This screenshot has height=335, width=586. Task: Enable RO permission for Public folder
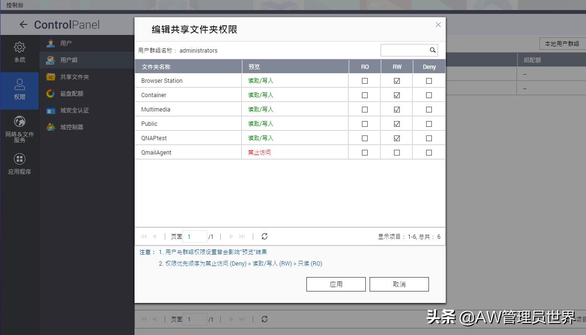pos(364,123)
